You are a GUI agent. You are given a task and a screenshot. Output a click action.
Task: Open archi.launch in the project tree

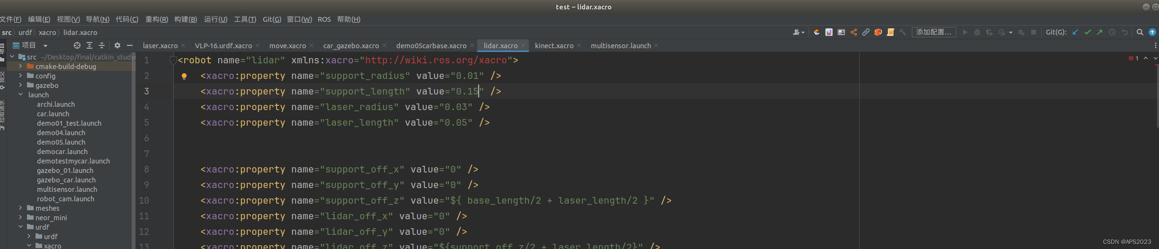(56, 104)
